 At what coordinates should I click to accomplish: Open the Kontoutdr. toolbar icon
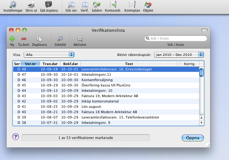[113, 4]
